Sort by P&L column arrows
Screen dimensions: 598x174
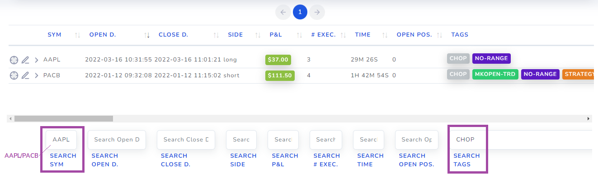(x=299, y=35)
